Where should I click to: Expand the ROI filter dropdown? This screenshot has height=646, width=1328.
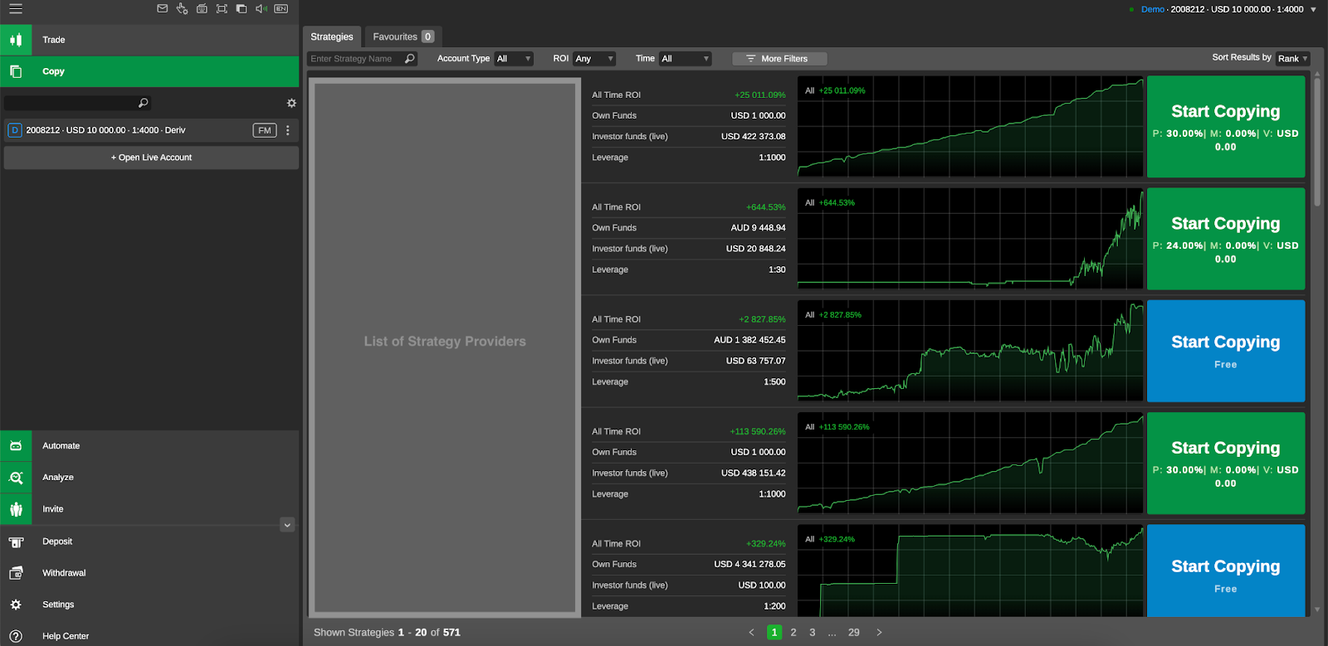(593, 59)
